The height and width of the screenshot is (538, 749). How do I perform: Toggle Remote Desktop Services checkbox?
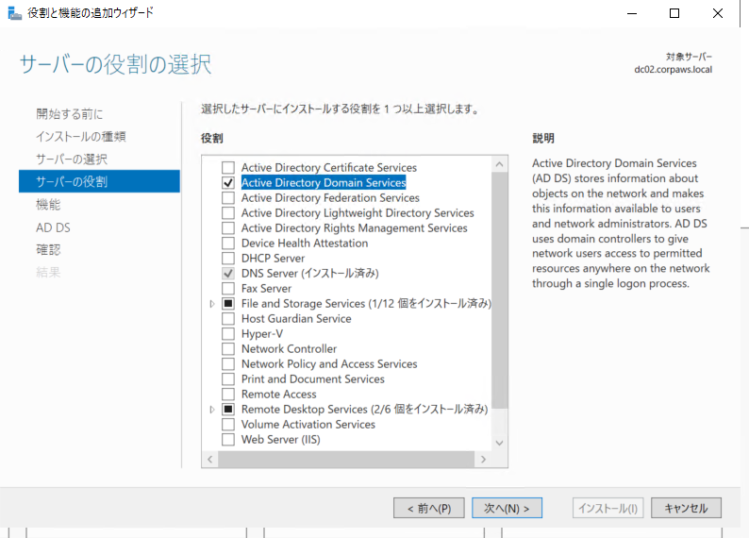[x=228, y=409]
